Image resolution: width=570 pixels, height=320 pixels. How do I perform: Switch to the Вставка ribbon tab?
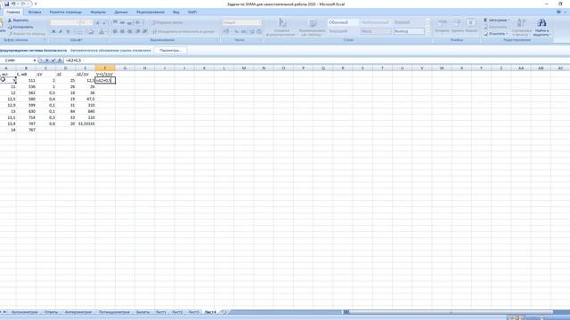(35, 12)
